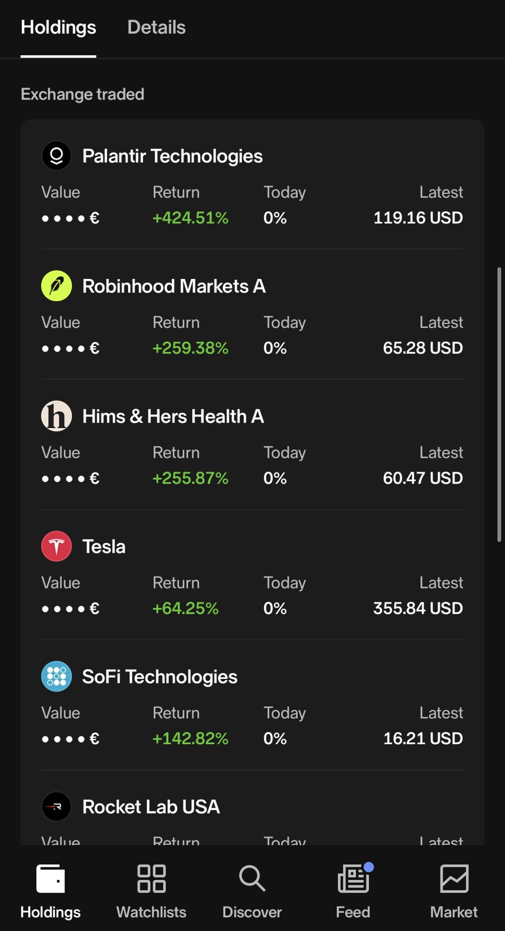Image resolution: width=505 pixels, height=931 pixels.
Task: Tap the Robinhood Markets feather logo
Action: click(x=57, y=286)
